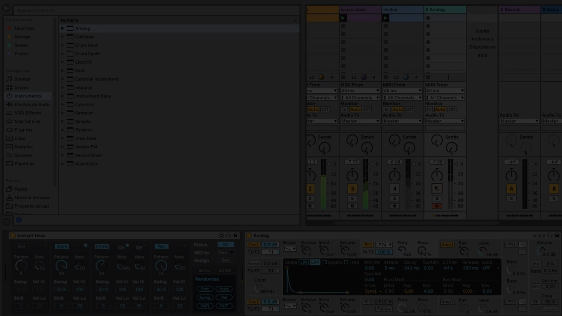Click the Samples category icon
Viewport: 562px width, 316px height.
click(x=9, y=147)
